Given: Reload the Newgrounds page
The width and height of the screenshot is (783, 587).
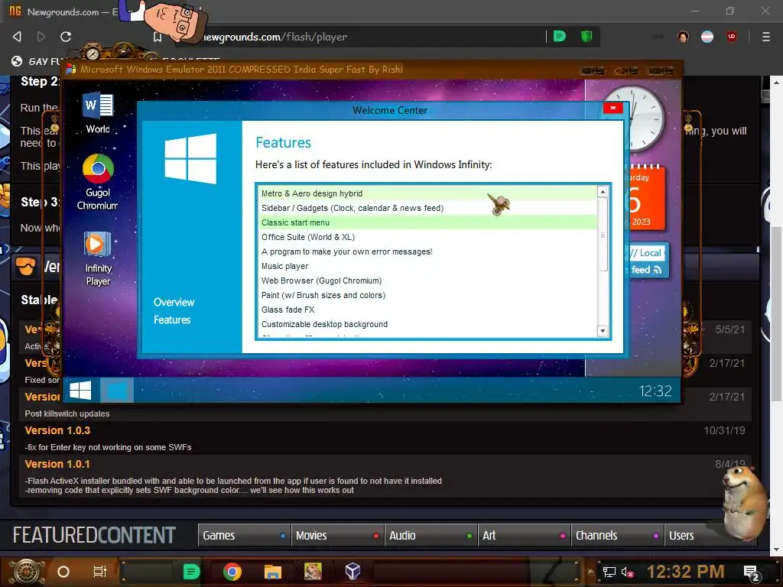Looking at the screenshot, I should (66, 37).
